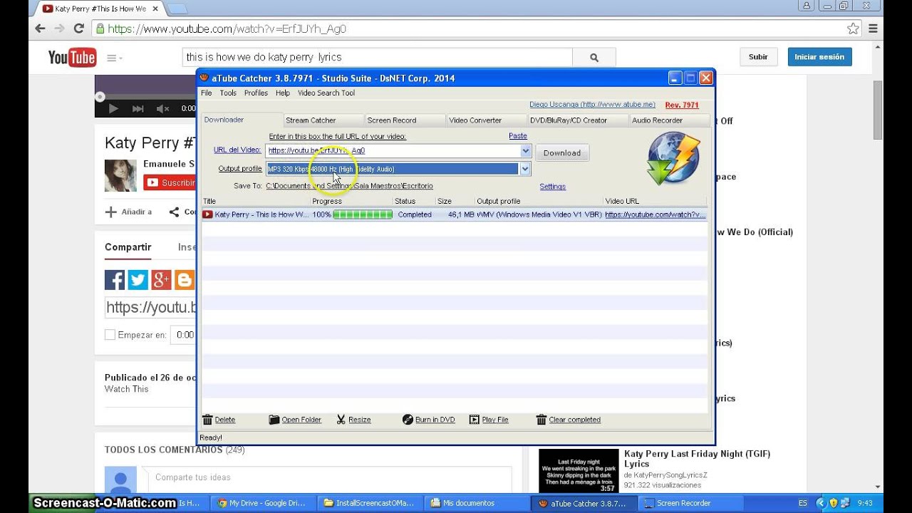Open the Help menu
Viewport: 912px width, 513px height.
pyautogui.click(x=283, y=93)
